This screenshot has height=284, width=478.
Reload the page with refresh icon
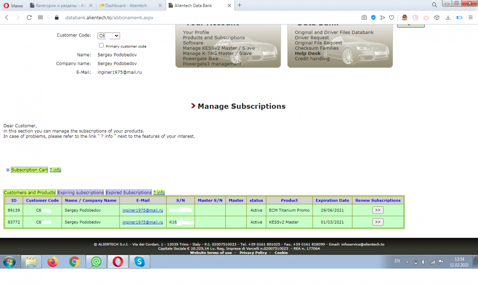(x=29, y=18)
